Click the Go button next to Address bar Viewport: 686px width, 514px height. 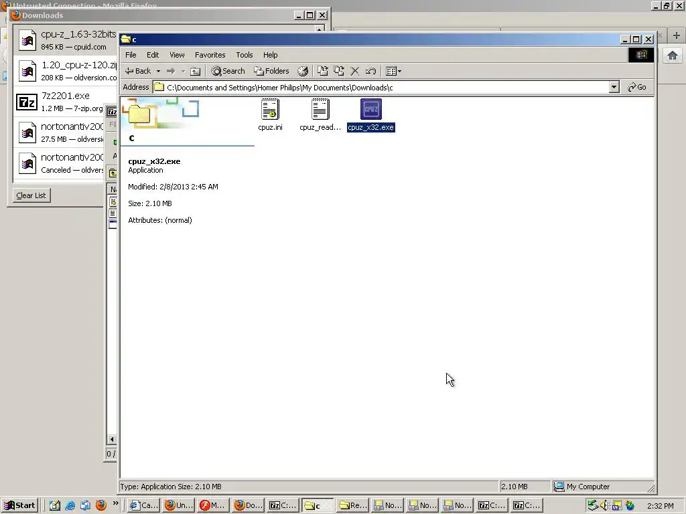click(636, 87)
